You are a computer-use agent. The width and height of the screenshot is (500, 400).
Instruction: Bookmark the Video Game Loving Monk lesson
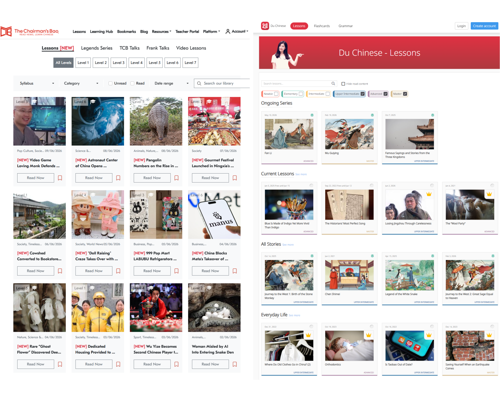point(60,178)
